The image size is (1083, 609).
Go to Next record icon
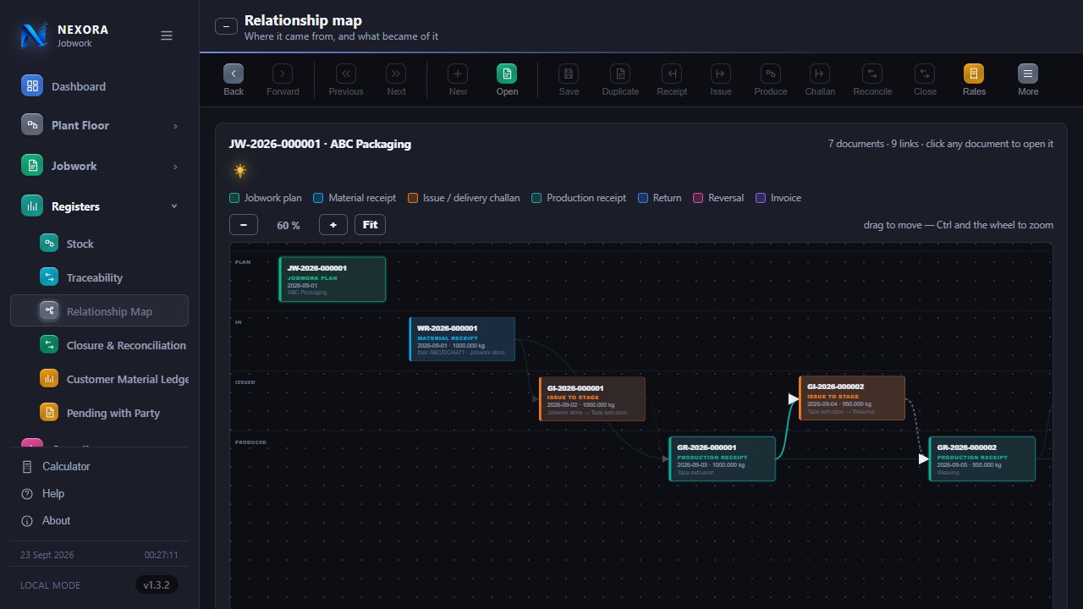point(396,74)
